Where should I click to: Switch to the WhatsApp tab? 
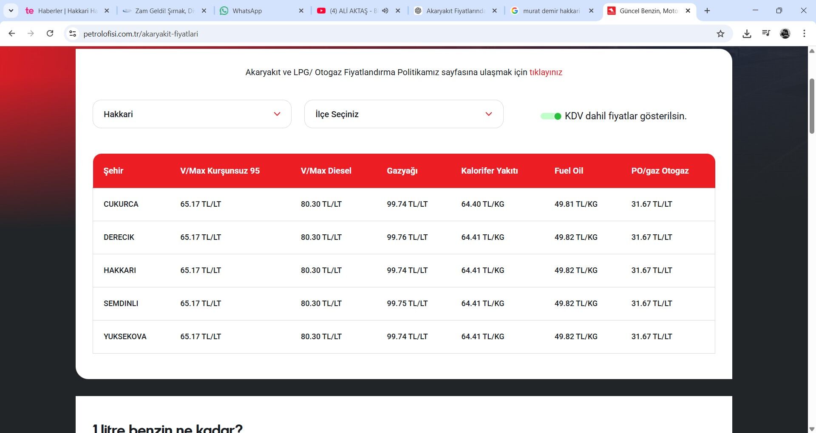click(x=255, y=11)
